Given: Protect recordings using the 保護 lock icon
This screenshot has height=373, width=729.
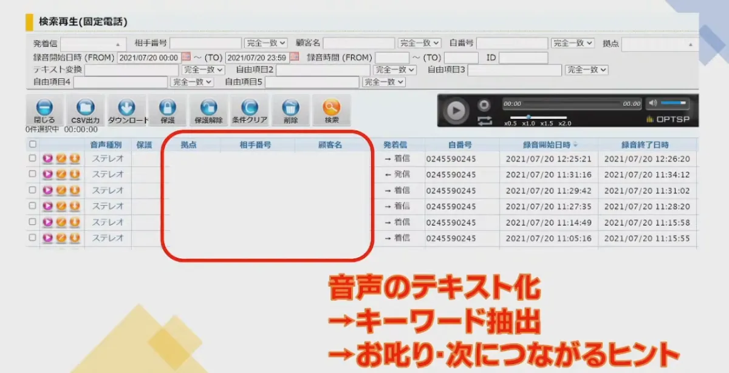Looking at the screenshot, I should 168,108.
